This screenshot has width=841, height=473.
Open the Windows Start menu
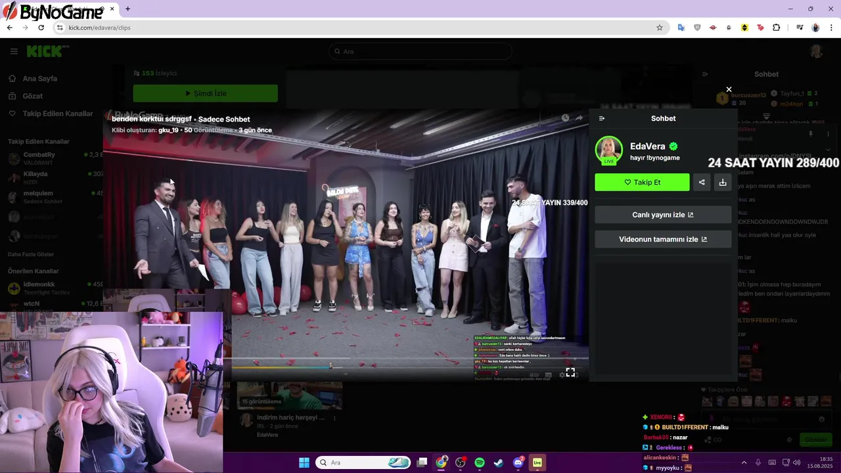pos(304,462)
